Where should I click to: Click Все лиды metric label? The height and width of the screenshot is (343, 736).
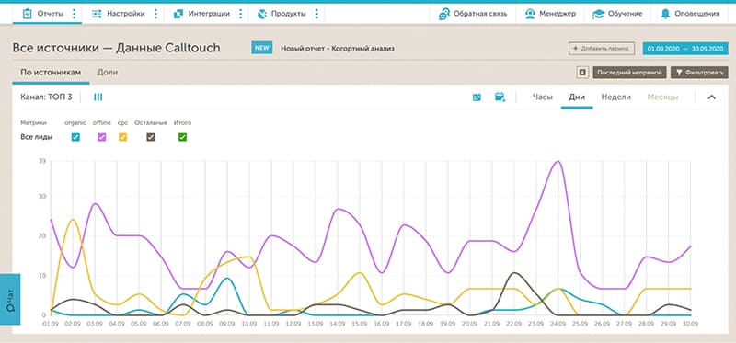(37, 137)
